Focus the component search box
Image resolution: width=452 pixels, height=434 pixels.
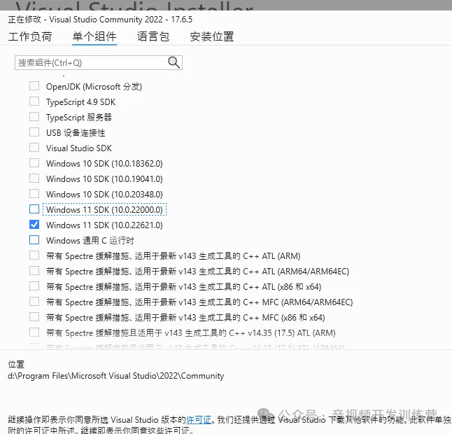[98, 62]
